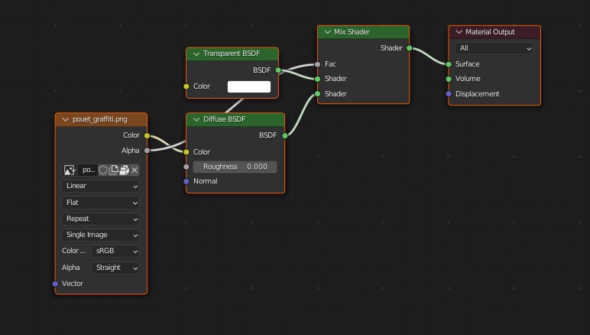The height and width of the screenshot is (335, 590).
Task: Click the Color output socket of image node
Action: (147, 135)
